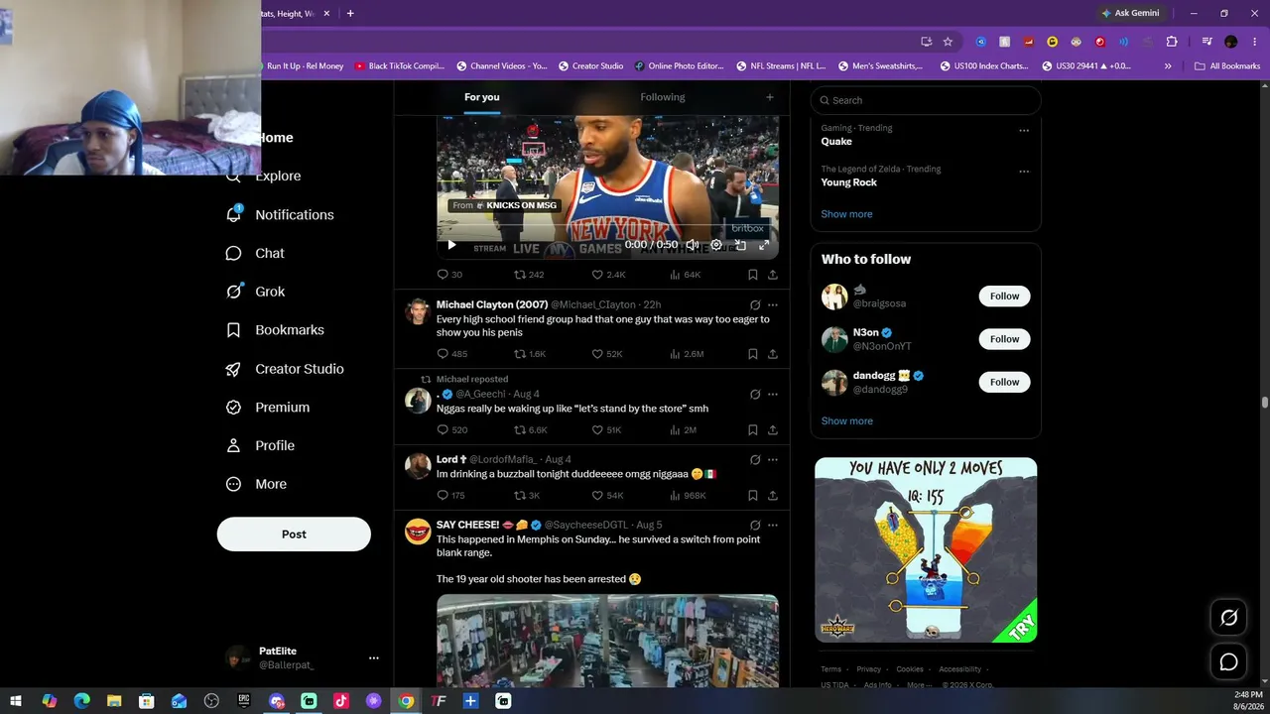Image resolution: width=1270 pixels, height=714 pixels.
Task: Click Show more under the trending topics
Action: (x=846, y=214)
